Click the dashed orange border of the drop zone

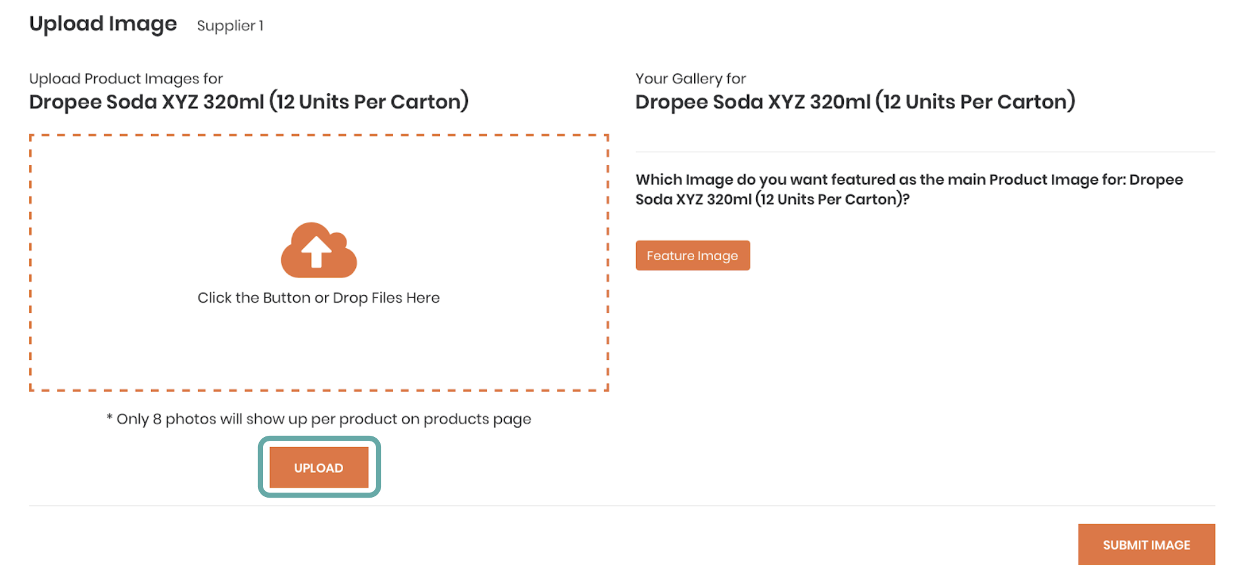click(319, 135)
